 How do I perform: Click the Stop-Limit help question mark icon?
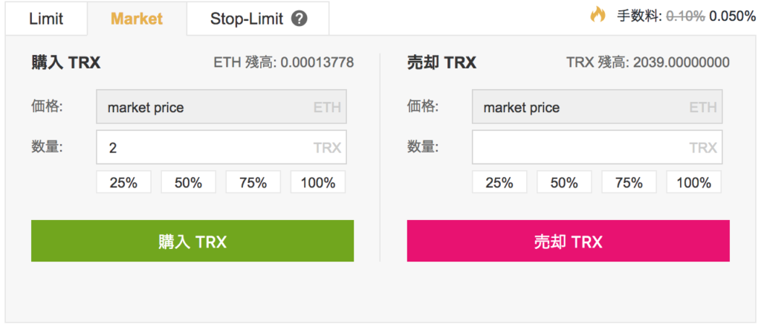(x=299, y=19)
